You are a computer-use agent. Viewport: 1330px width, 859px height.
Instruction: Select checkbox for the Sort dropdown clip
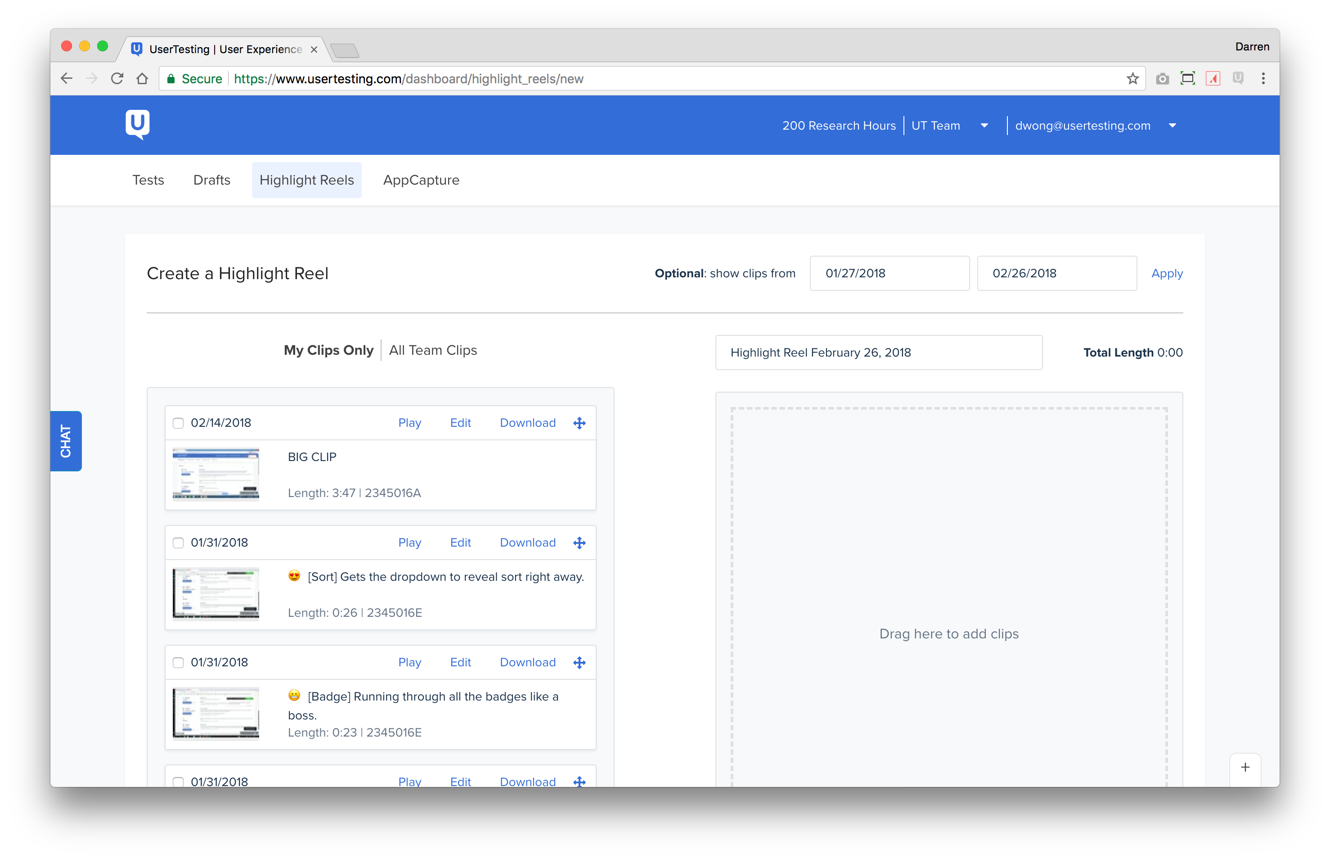tap(178, 543)
